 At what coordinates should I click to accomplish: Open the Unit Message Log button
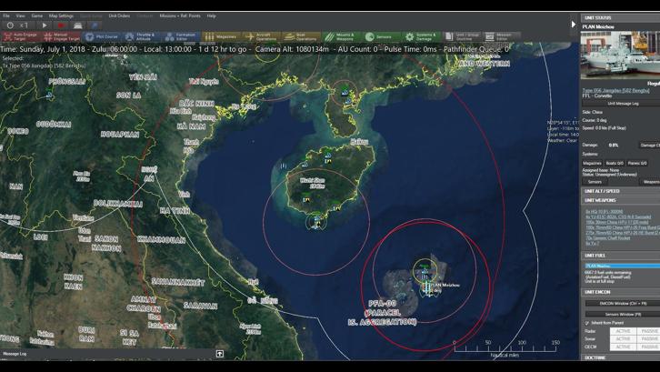(x=623, y=104)
